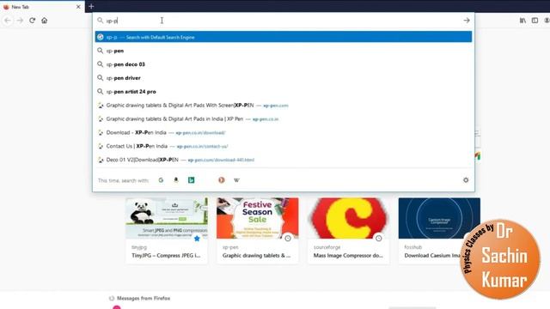Click the 'TinyJPG – Compress JPEG' title

[166, 256]
